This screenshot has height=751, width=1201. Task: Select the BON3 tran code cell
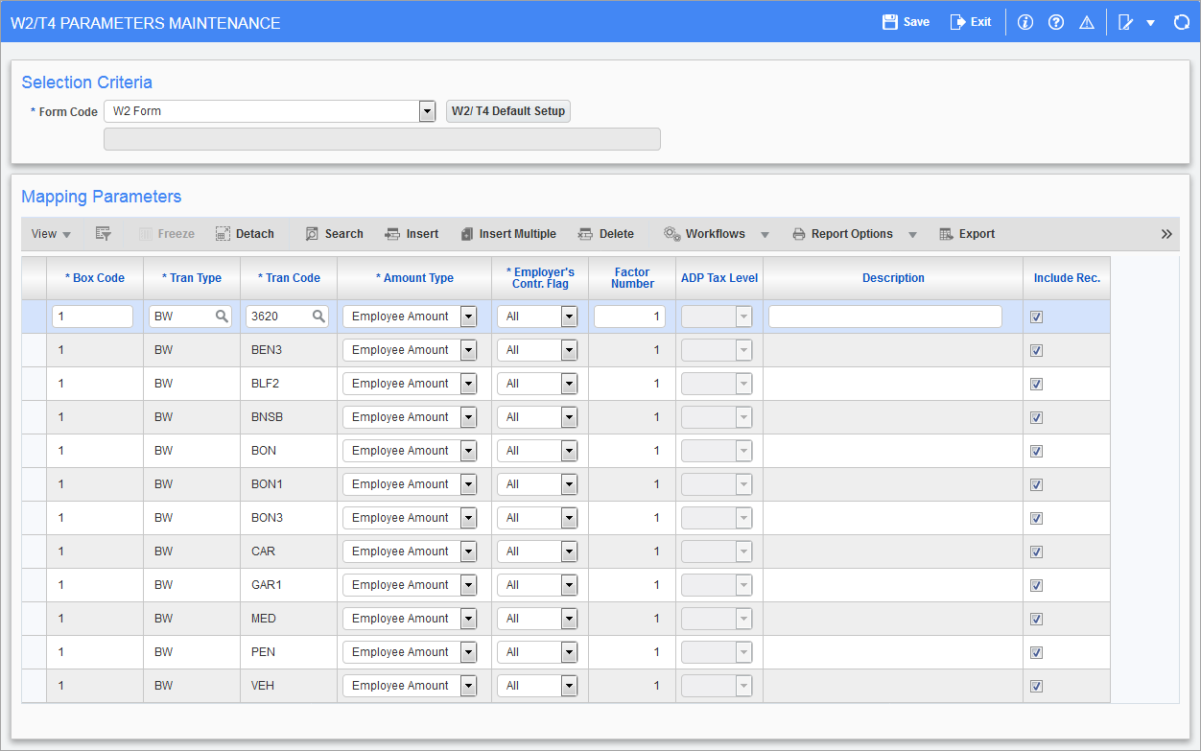click(289, 518)
